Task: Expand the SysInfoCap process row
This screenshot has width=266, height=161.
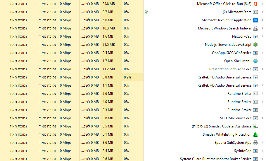Action: coord(262,151)
